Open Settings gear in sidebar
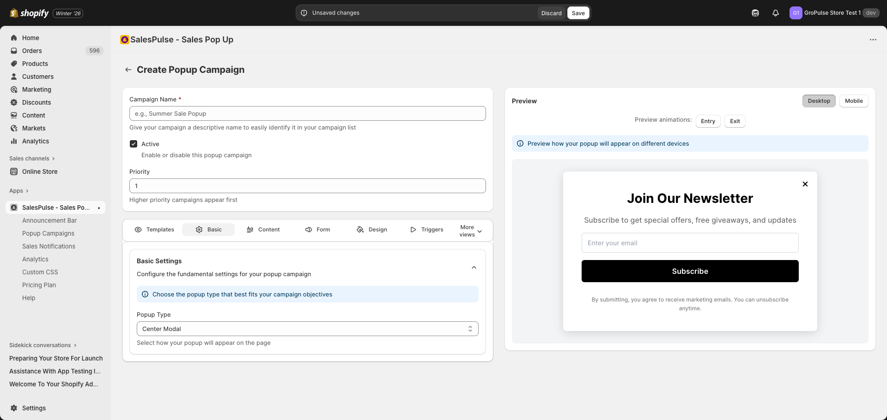The image size is (887, 420). click(x=14, y=408)
